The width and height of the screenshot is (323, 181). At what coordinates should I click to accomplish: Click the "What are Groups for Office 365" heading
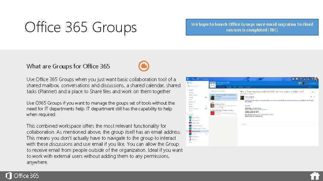[68, 66]
